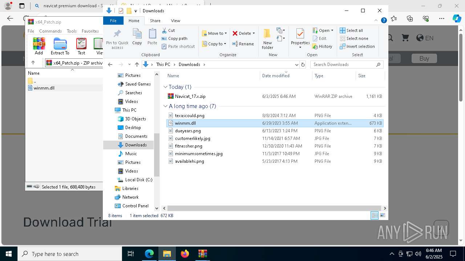Select customerlikely.jpg file
The width and height of the screenshot is (465, 261).
274,138
